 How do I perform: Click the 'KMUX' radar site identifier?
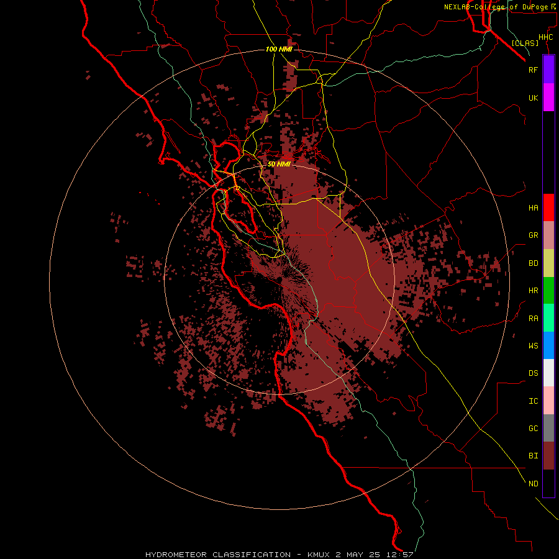tap(319, 555)
